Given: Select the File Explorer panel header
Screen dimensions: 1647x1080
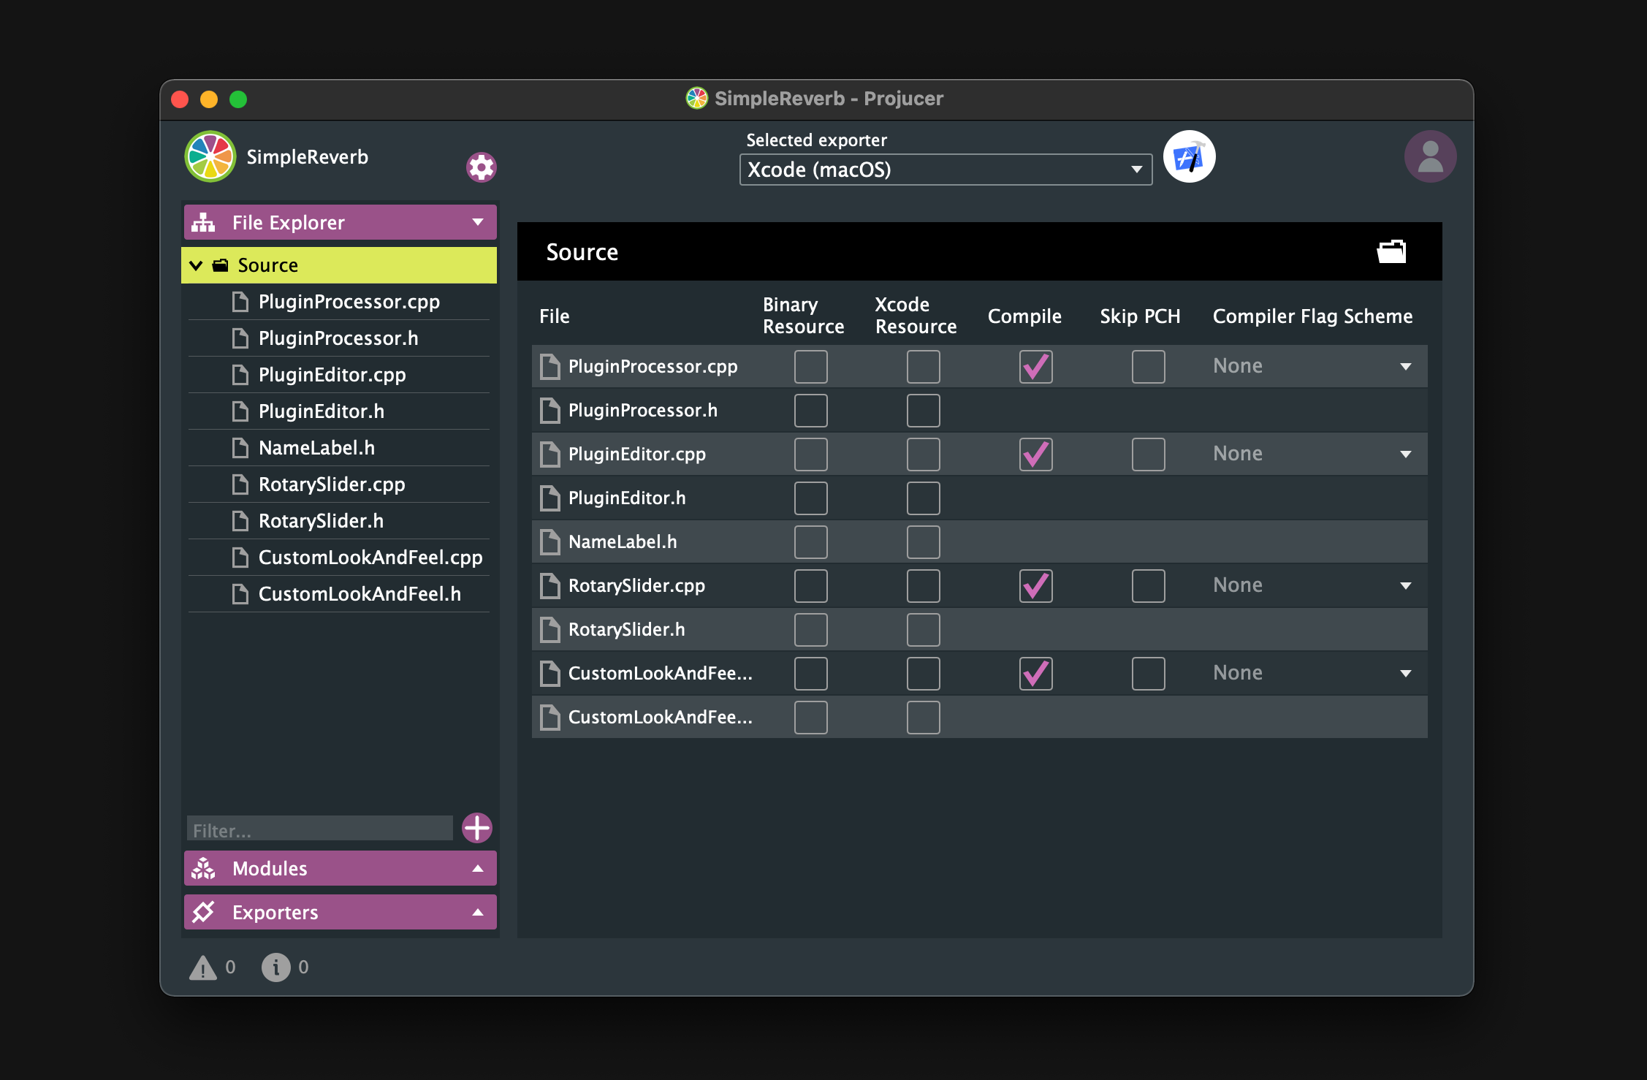Looking at the screenshot, I should (340, 222).
